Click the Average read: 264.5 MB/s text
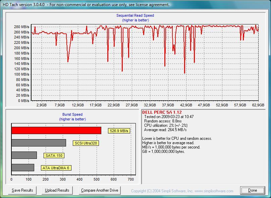Image resolution: width=271 pixels, height=198 pixels. tap(165, 130)
